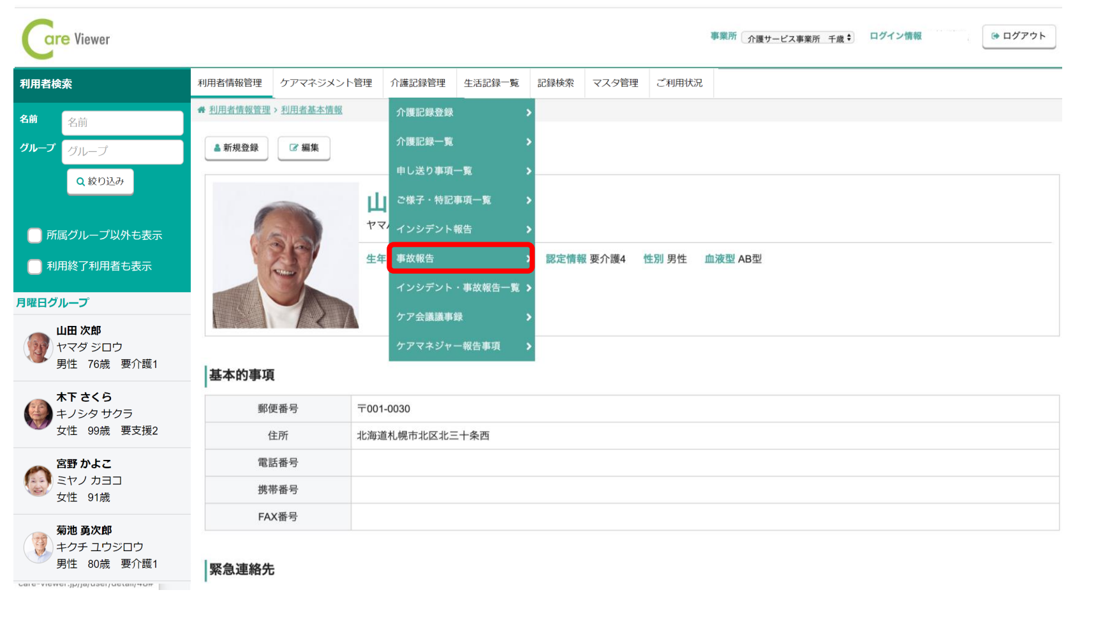Open the 事業所 office selector dropdown
This screenshot has width=1096, height=620.
(x=798, y=39)
